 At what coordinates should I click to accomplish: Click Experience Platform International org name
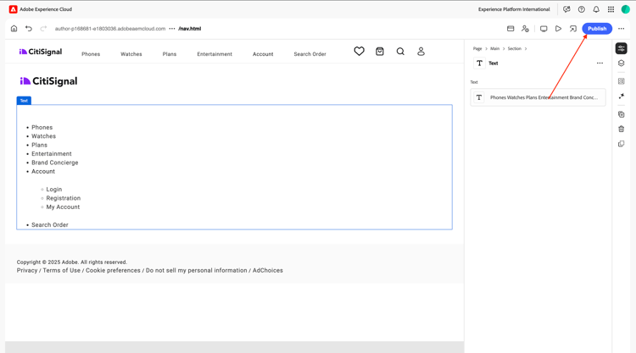point(514,9)
